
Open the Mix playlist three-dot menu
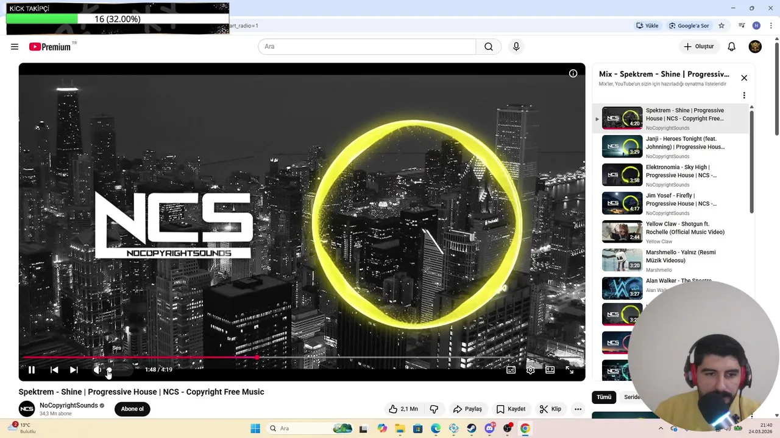pos(744,96)
